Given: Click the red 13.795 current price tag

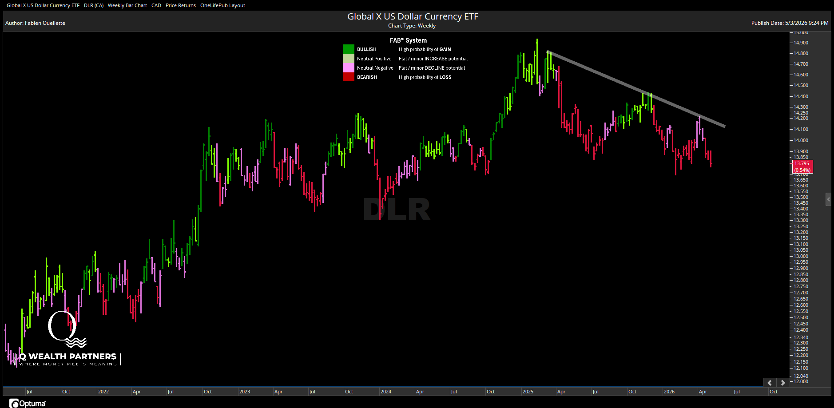Looking at the screenshot, I should (802, 166).
